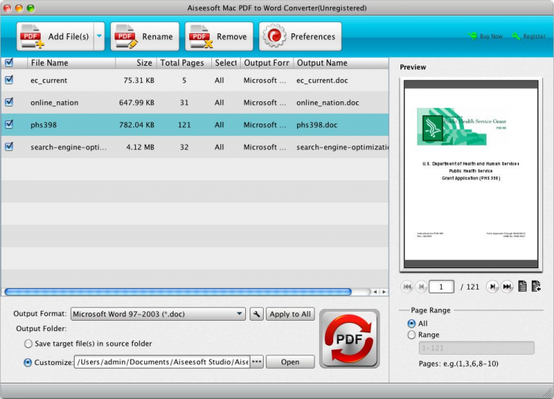The width and height of the screenshot is (554, 399).
Task: Click the Buy Now link
Action: tap(485, 36)
